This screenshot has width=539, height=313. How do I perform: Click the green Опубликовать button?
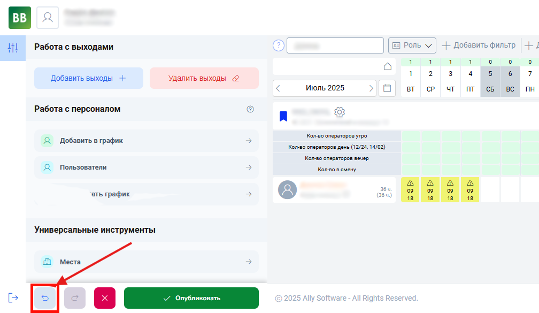[191, 298]
